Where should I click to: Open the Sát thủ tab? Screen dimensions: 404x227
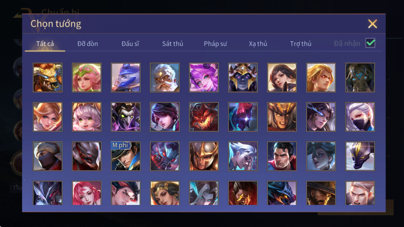pyautogui.click(x=173, y=44)
